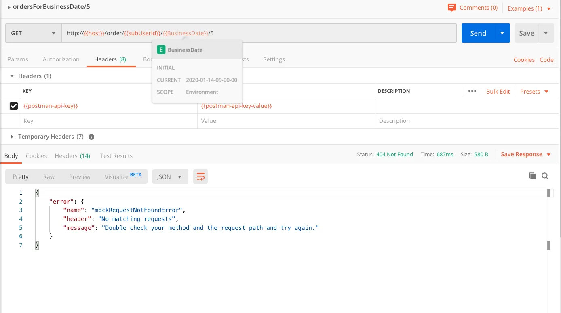
Task: Select the Pretty view mode
Action: coord(21,177)
